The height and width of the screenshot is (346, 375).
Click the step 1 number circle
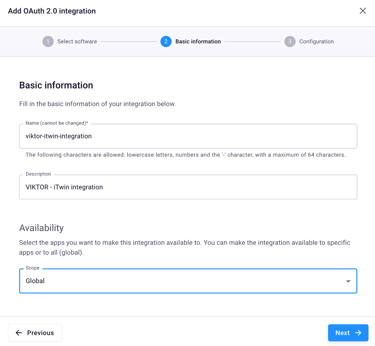[x=48, y=42]
